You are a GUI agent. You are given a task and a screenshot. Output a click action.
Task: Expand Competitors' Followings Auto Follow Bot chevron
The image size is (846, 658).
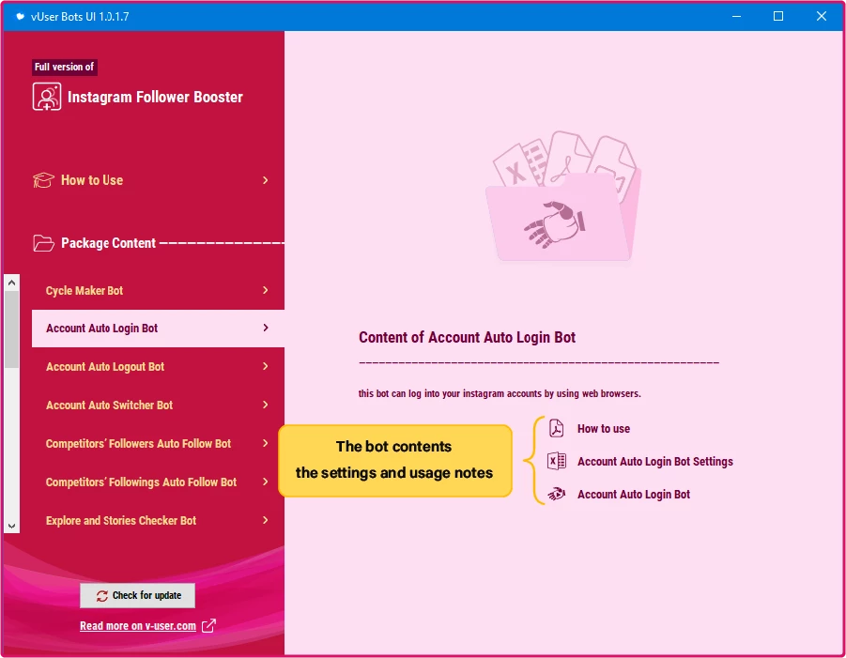(265, 482)
